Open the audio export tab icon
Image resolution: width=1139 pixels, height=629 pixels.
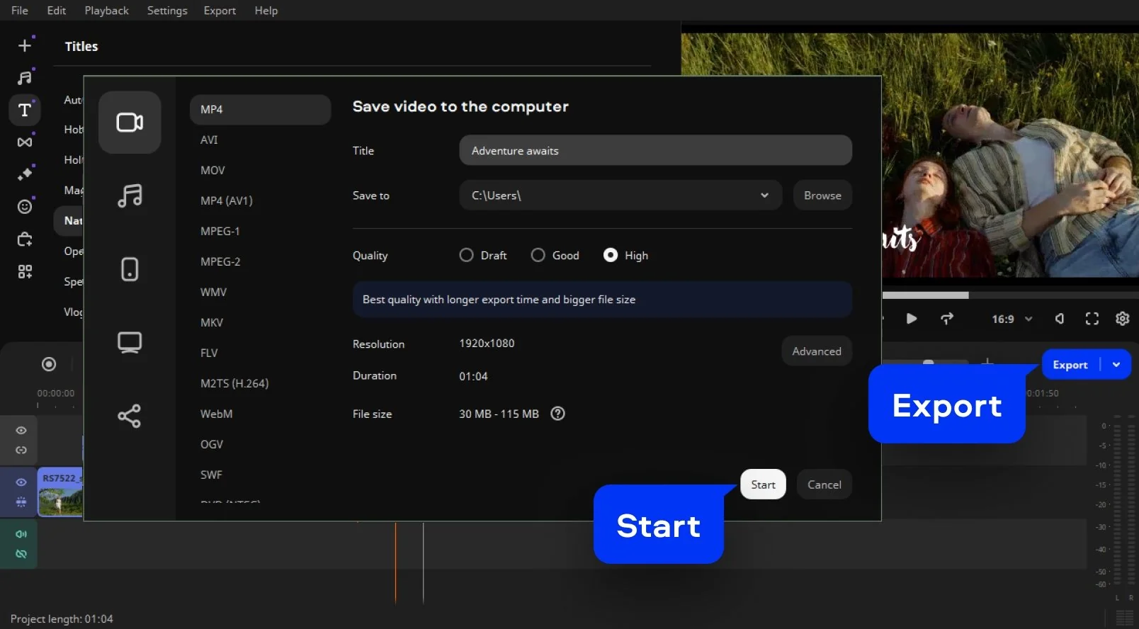[130, 195]
